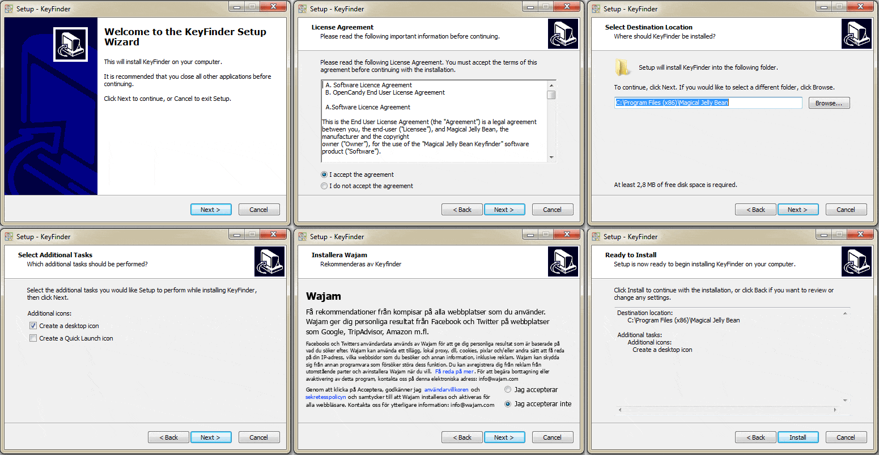Close the License Agreement window

coord(567,6)
